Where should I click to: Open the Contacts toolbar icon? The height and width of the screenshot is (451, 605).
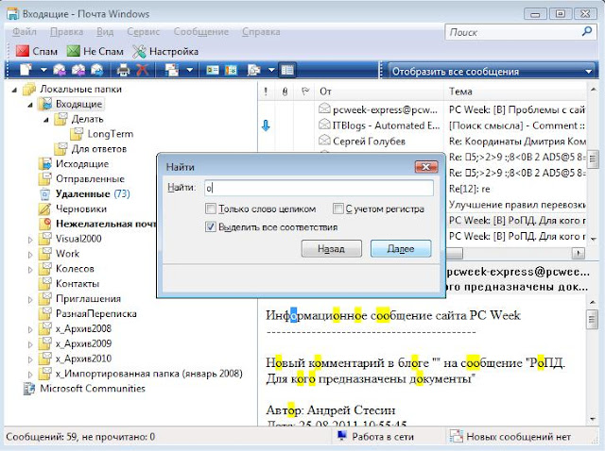(x=212, y=70)
